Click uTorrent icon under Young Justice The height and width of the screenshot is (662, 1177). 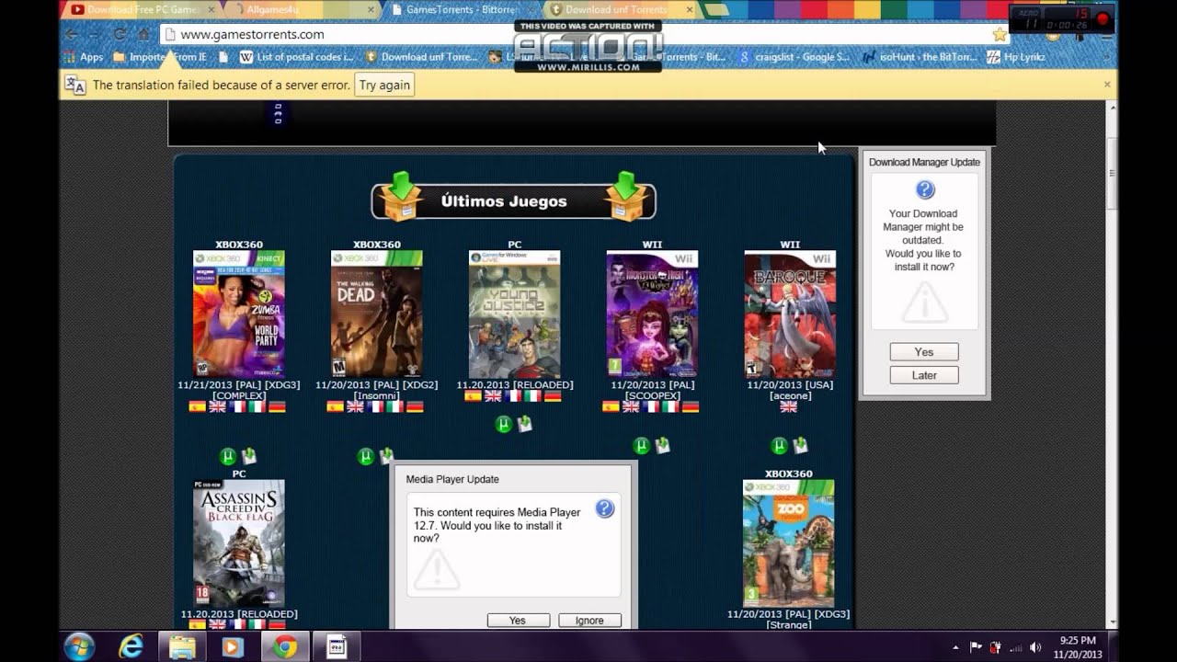point(503,424)
